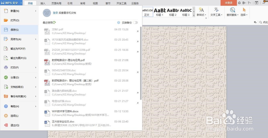Switch to the 章节 ribbon tab
The height and width of the screenshot is (138, 268).
point(108,3)
